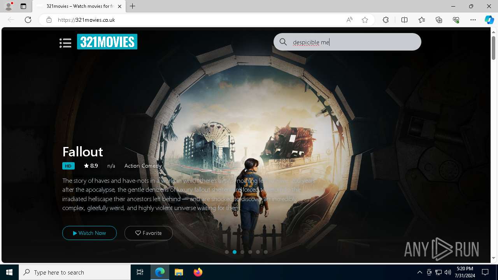
Task: Open the volume control
Action: coord(448,272)
